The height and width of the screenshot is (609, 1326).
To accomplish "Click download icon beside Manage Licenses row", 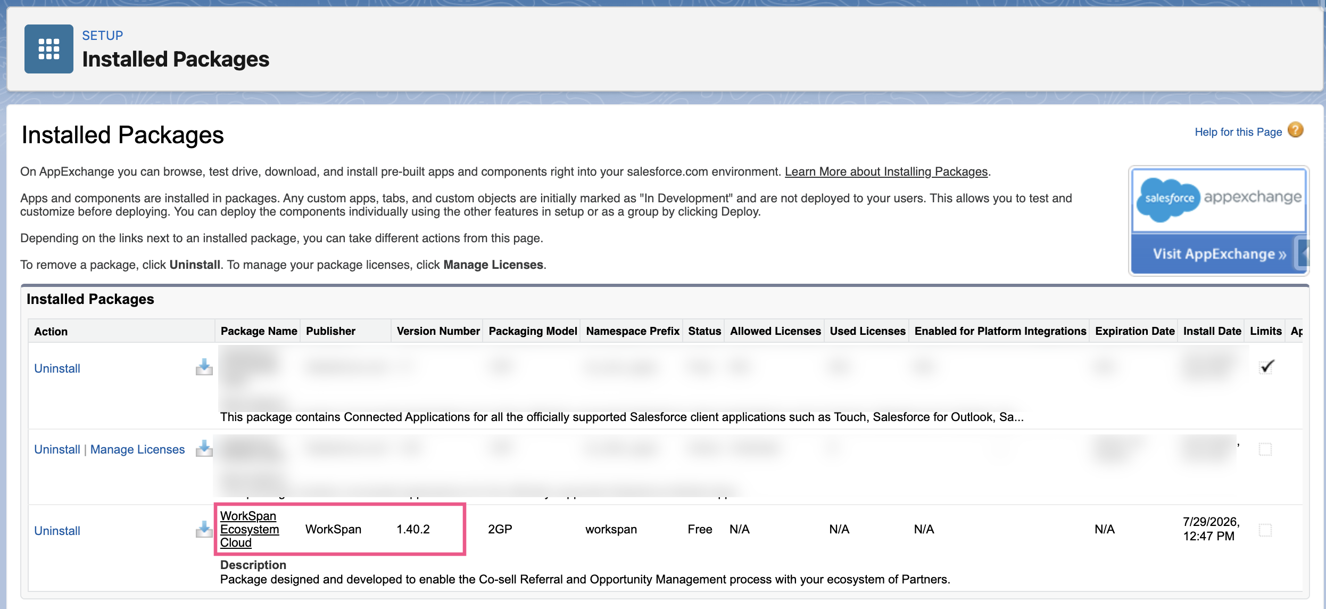I will [204, 448].
